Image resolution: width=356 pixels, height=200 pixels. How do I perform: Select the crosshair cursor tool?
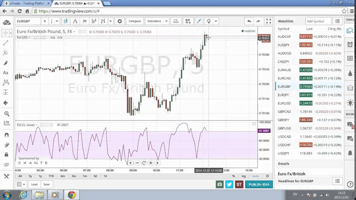point(5,33)
